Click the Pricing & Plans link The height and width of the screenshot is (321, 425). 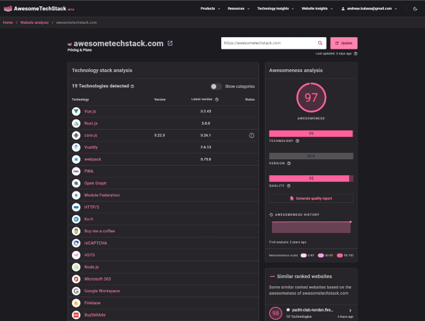(x=80, y=50)
